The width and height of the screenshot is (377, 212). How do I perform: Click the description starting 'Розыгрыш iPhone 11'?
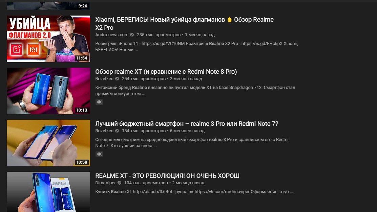coord(197,47)
